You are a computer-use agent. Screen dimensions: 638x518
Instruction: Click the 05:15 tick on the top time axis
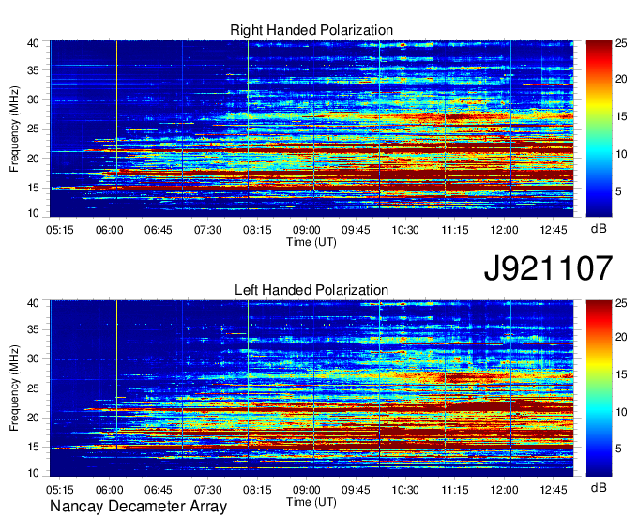point(60,230)
